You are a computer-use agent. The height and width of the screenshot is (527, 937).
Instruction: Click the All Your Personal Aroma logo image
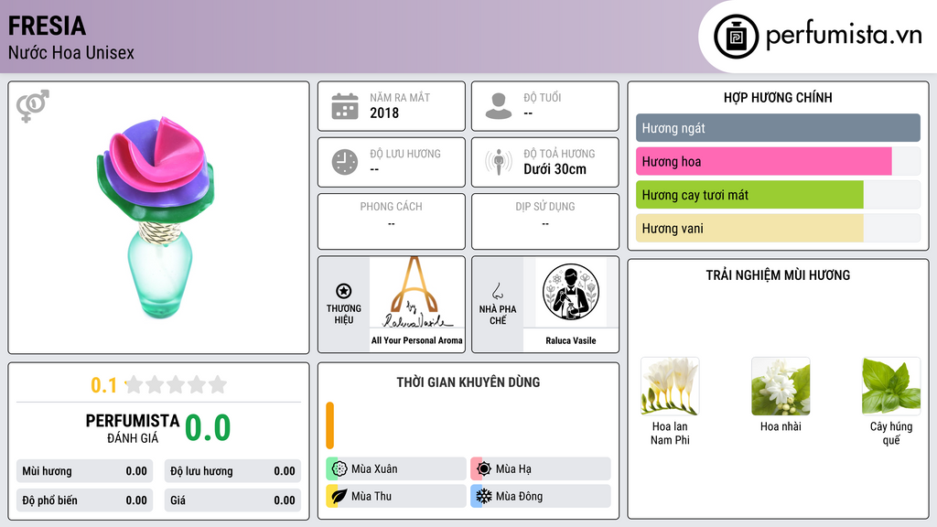[416, 292]
